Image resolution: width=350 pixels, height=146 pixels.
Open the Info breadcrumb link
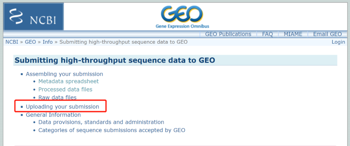(x=48, y=42)
